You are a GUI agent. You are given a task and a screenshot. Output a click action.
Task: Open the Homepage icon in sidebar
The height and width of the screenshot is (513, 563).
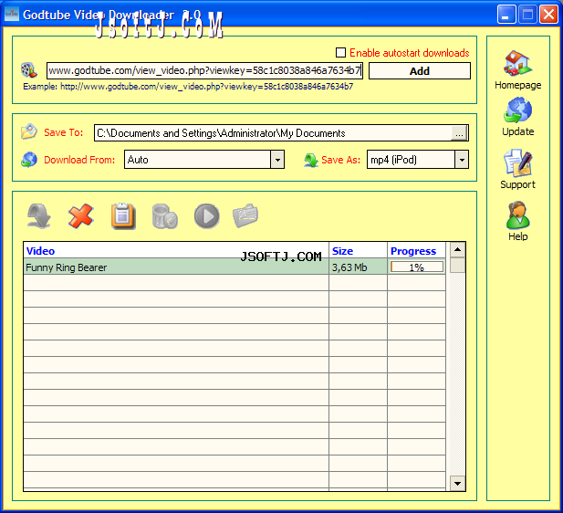517,63
